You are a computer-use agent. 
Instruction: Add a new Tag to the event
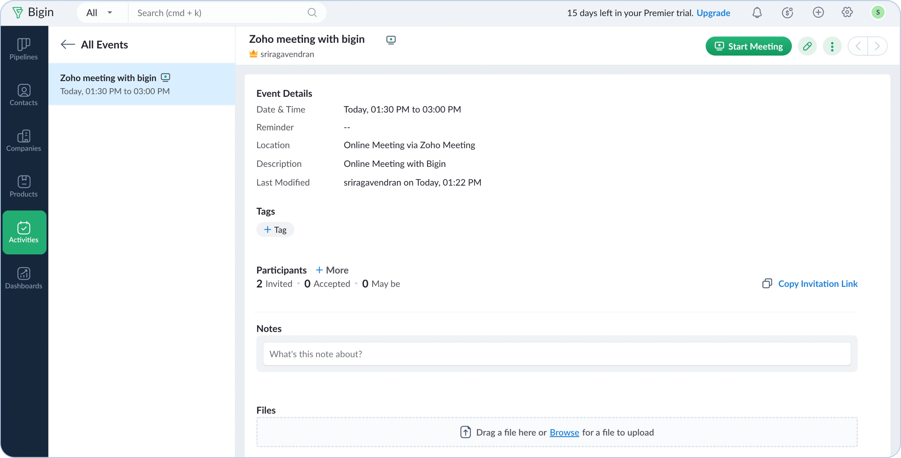pos(275,230)
